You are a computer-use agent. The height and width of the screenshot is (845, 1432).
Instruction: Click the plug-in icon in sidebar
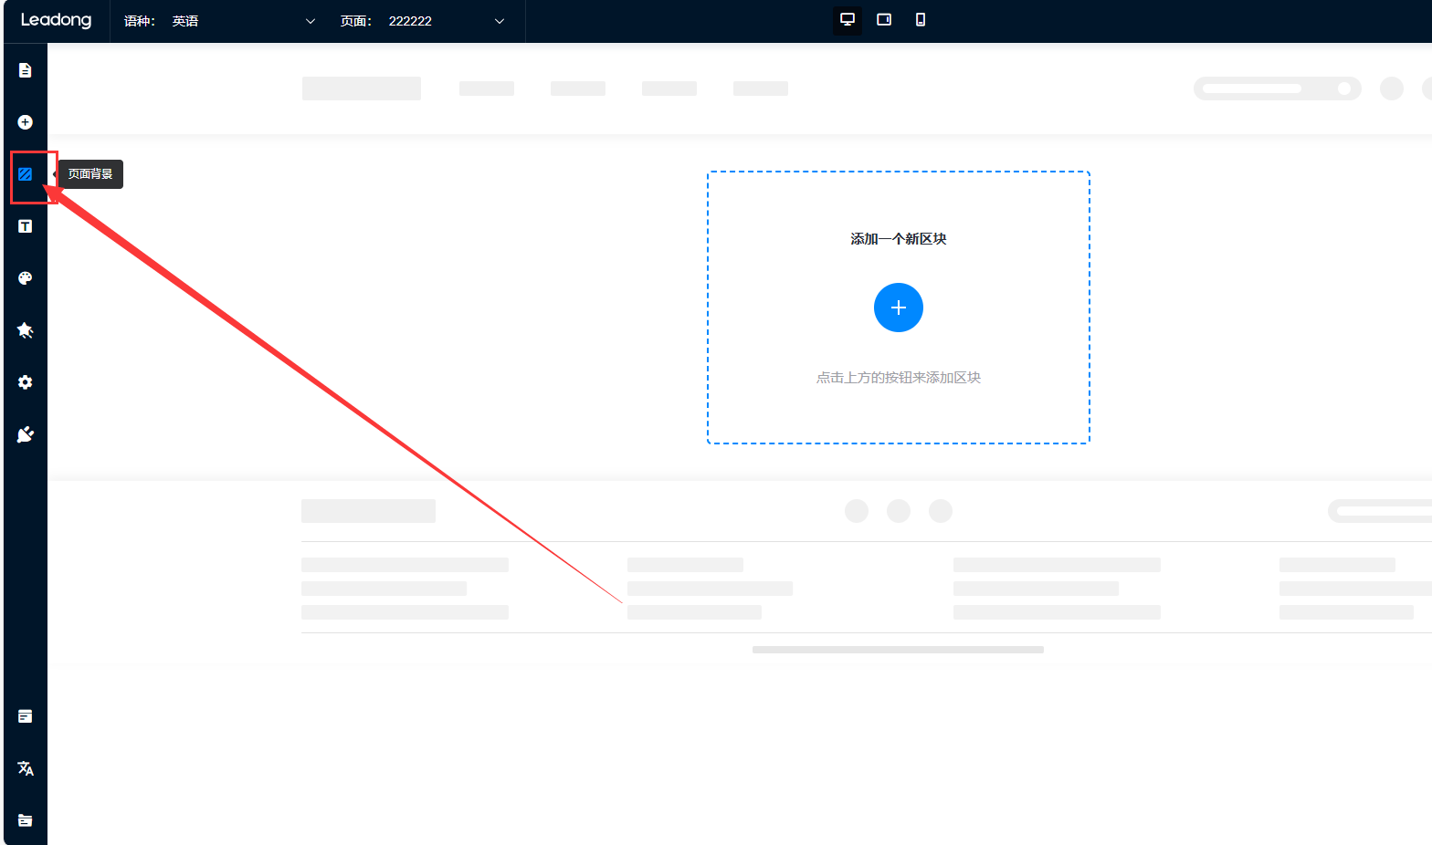(x=26, y=434)
